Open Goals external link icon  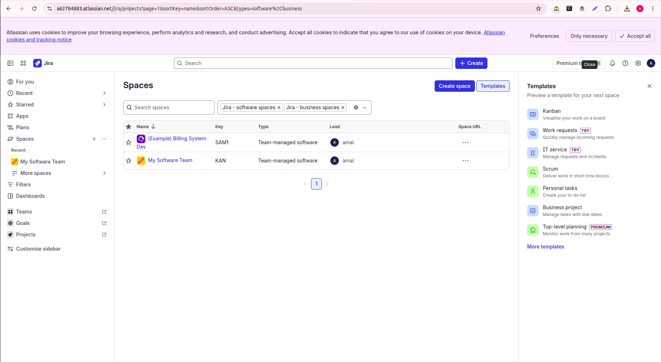coord(104,223)
